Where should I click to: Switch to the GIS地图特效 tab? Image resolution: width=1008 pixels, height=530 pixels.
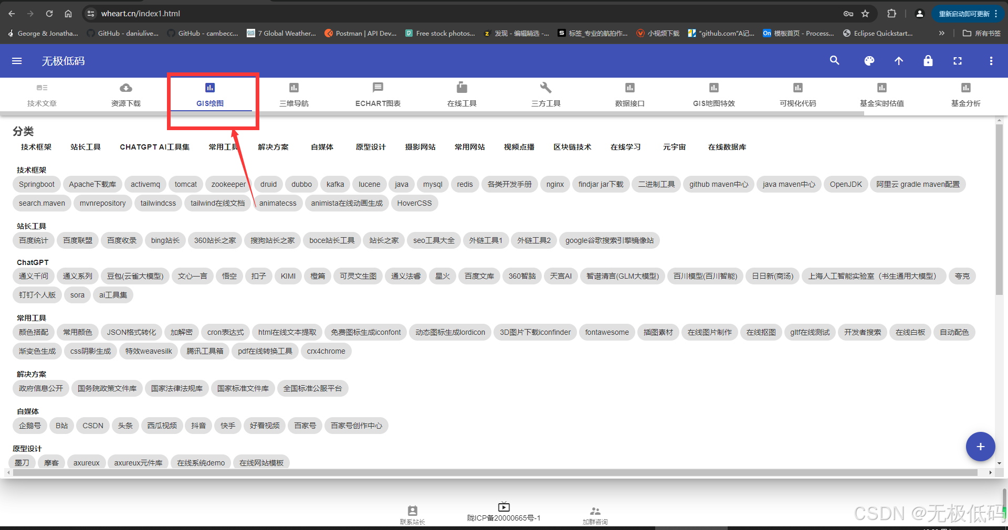click(x=714, y=95)
